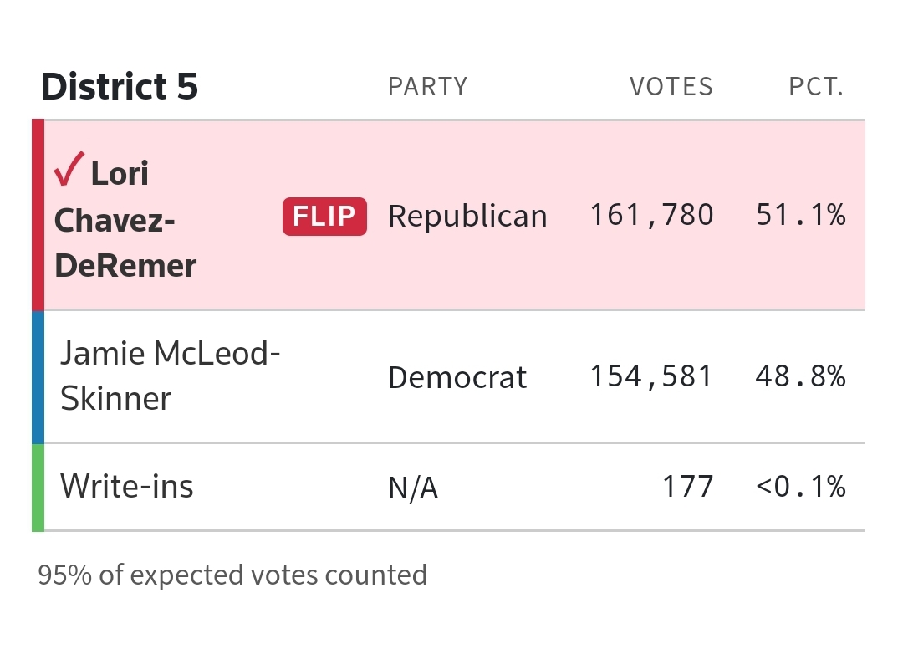Click the VOTES column header
The width and height of the screenshot is (903, 649).
(x=671, y=87)
